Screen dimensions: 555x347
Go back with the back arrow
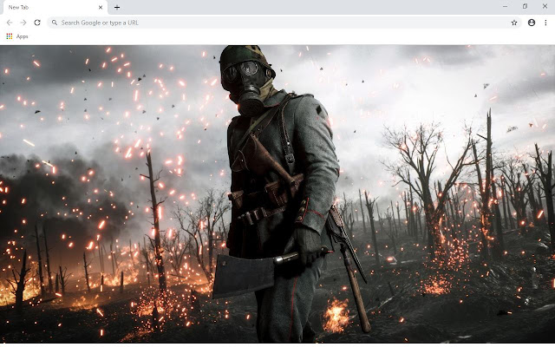click(x=10, y=23)
